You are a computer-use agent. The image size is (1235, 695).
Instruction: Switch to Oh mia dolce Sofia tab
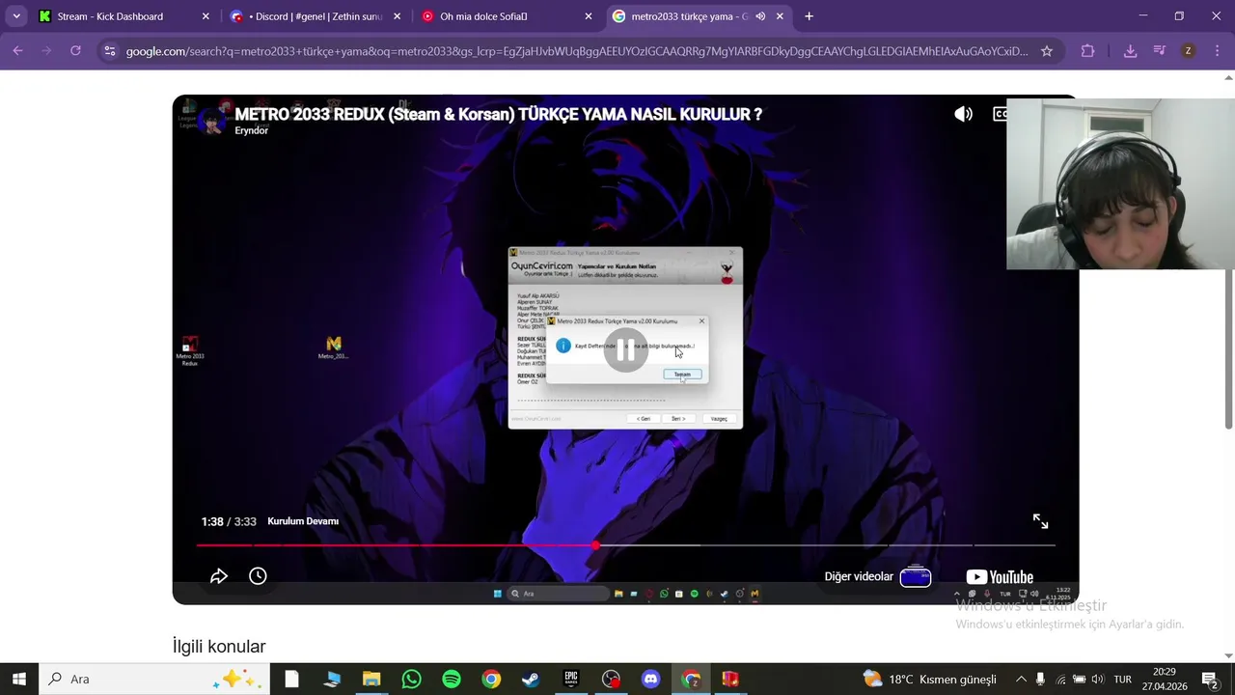click(x=507, y=16)
